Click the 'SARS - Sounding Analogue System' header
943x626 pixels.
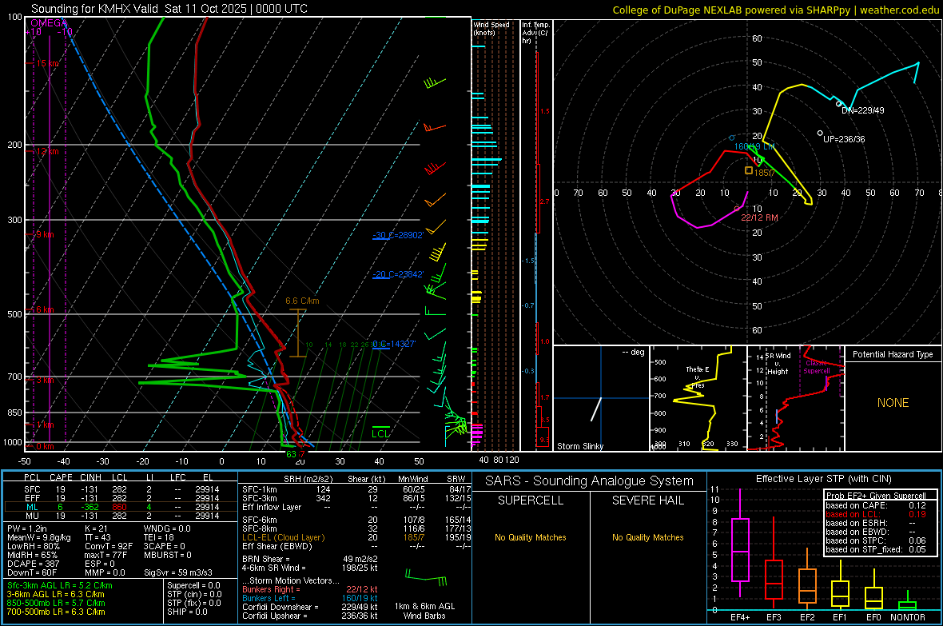click(x=590, y=481)
